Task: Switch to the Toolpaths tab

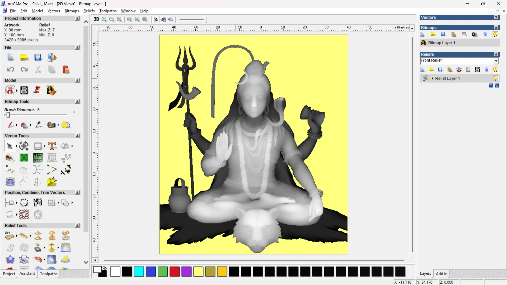Action: 48,274
